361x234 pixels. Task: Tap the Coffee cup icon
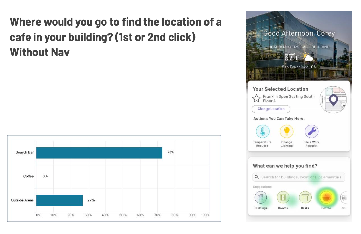point(326,197)
